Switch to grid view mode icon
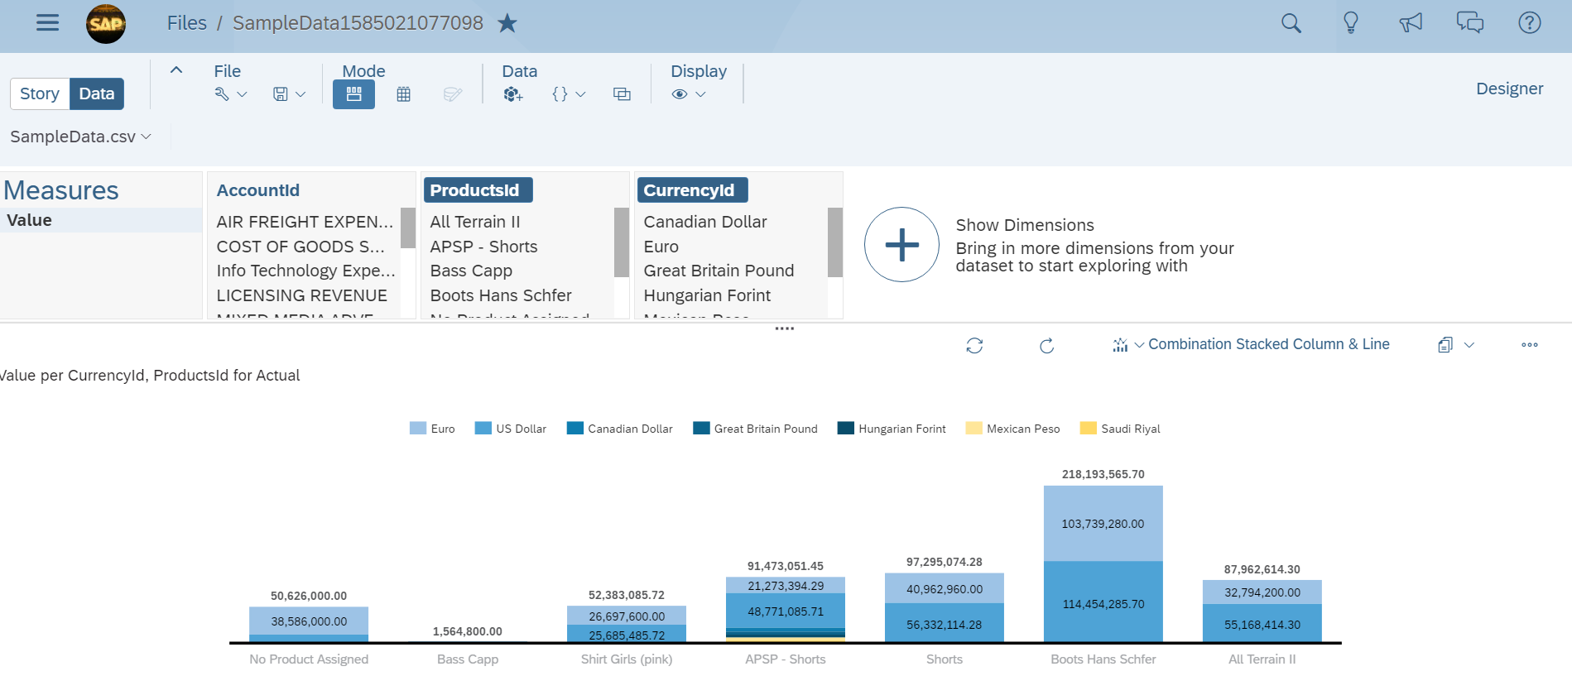Viewport: 1572px width, 676px height. point(404,94)
